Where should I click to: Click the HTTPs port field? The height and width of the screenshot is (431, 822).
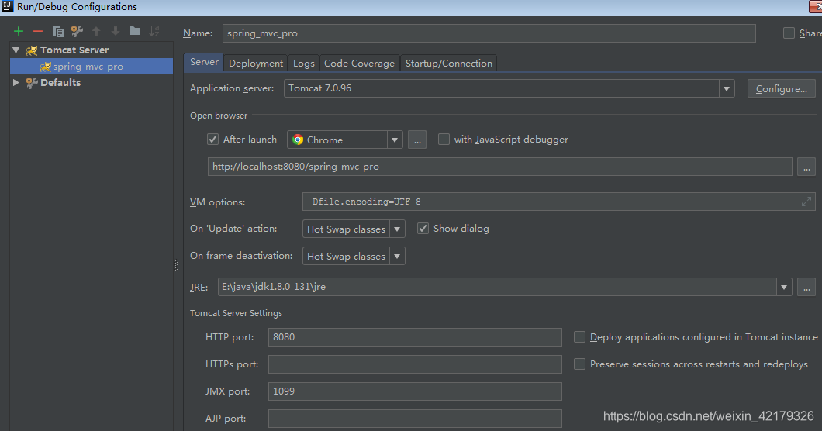[x=415, y=364]
